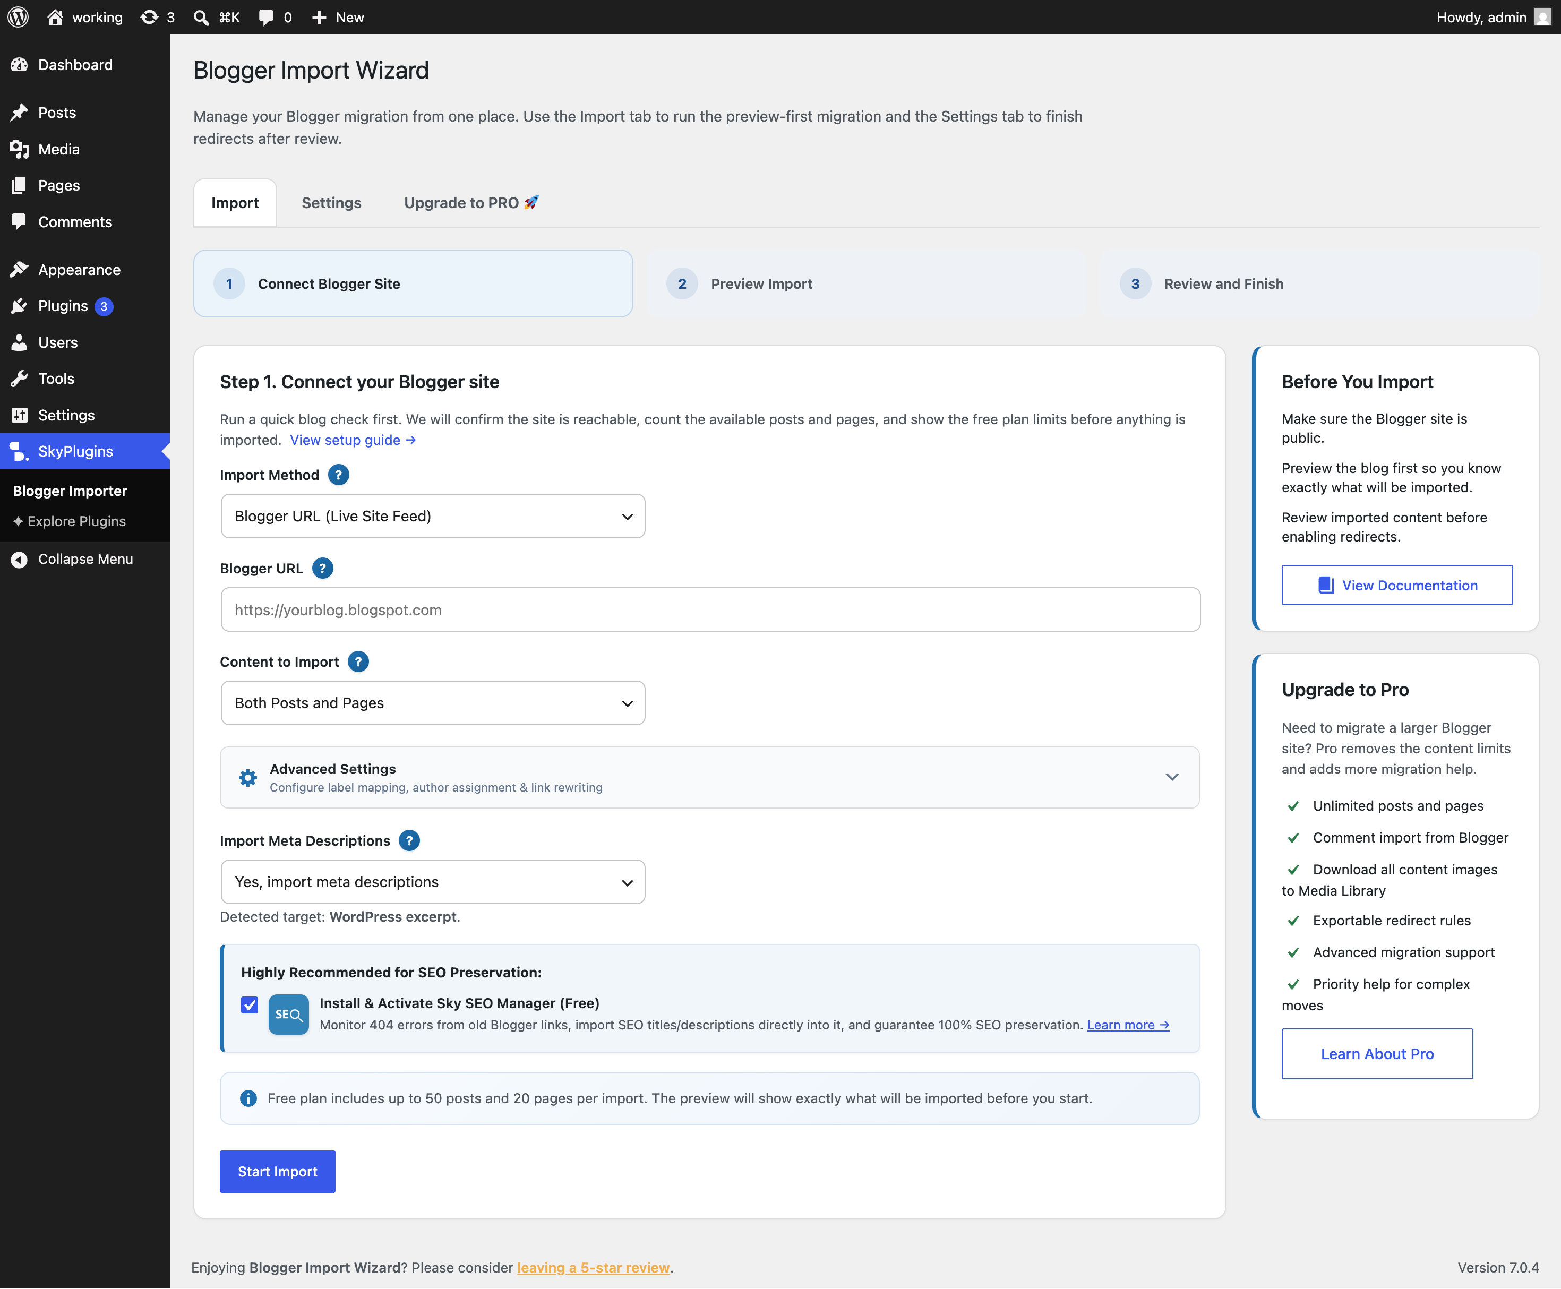1561x1289 pixels.
Task: Click the Settings sliders icon in sidebar
Action: point(19,415)
